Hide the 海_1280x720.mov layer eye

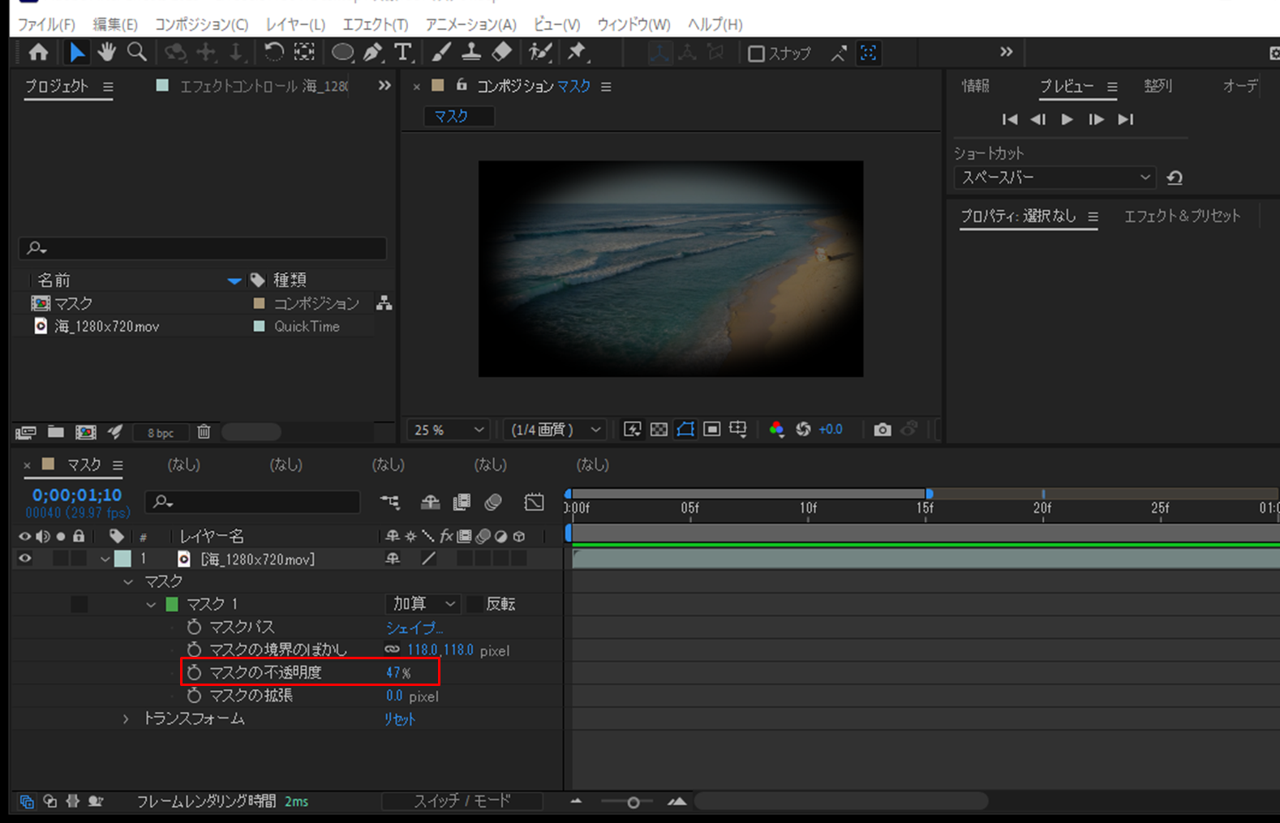(25, 559)
